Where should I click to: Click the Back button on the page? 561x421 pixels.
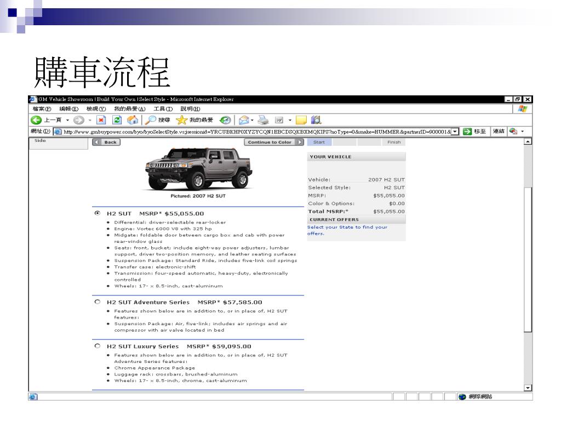(x=106, y=142)
